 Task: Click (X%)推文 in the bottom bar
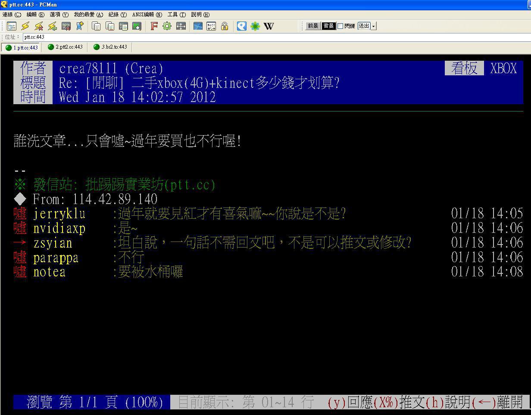[399, 402]
